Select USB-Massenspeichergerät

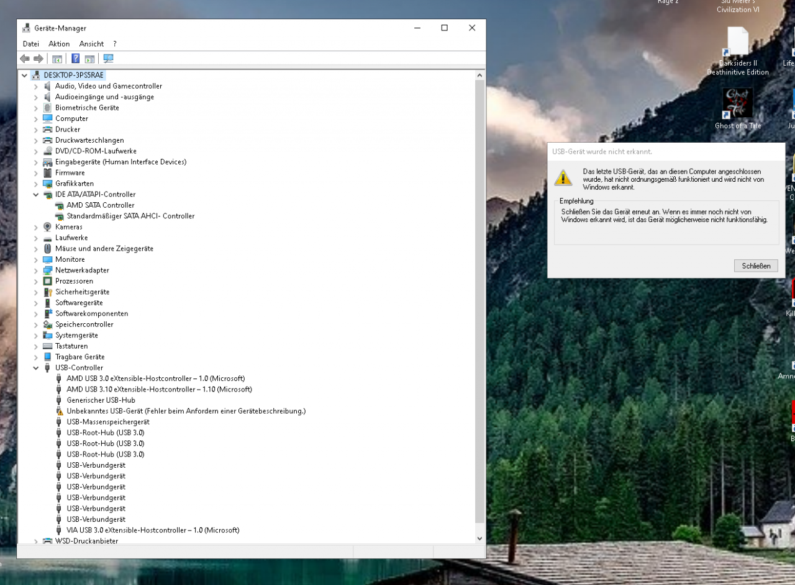coord(108,422)
